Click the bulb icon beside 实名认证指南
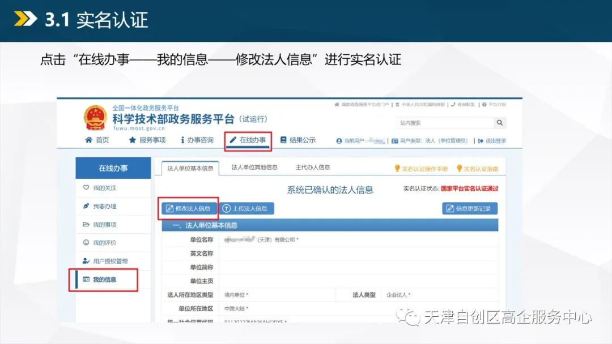This screenshot has width=612, height=344. [460, 168]
